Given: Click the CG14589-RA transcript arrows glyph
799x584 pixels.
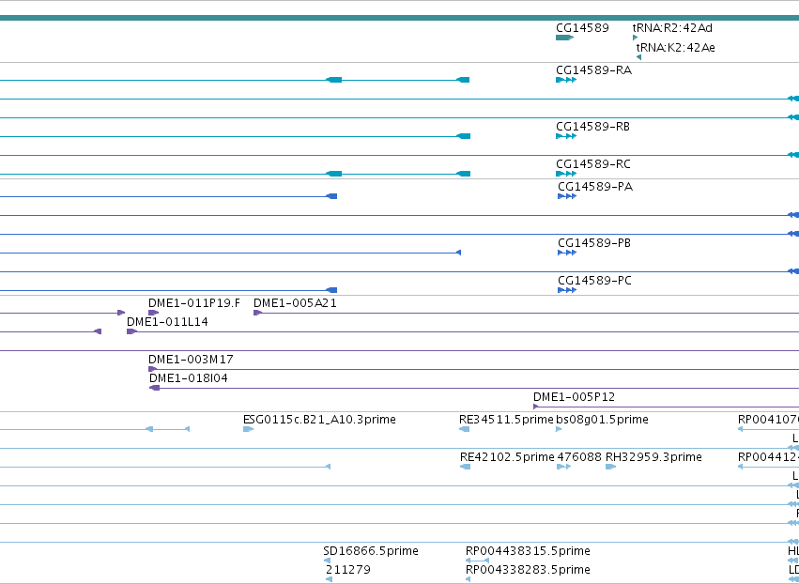Looking at the screenshot, I should pyautogui.click(x=566, y=80).
